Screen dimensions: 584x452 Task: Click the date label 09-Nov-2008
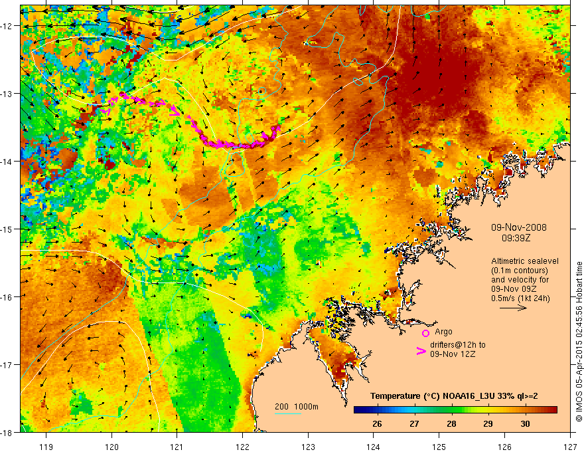[519, 227]
